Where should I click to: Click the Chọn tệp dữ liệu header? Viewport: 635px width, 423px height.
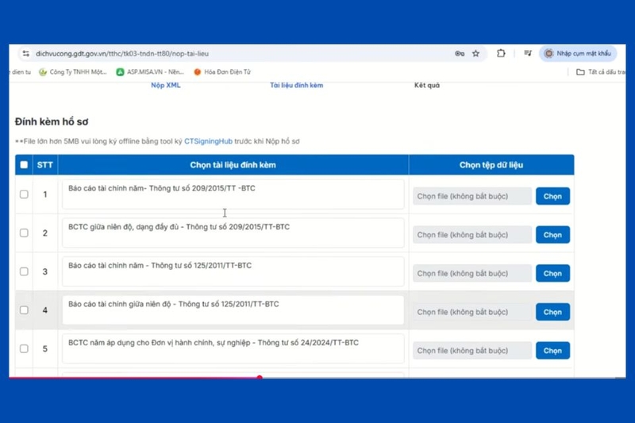point(491,165)
